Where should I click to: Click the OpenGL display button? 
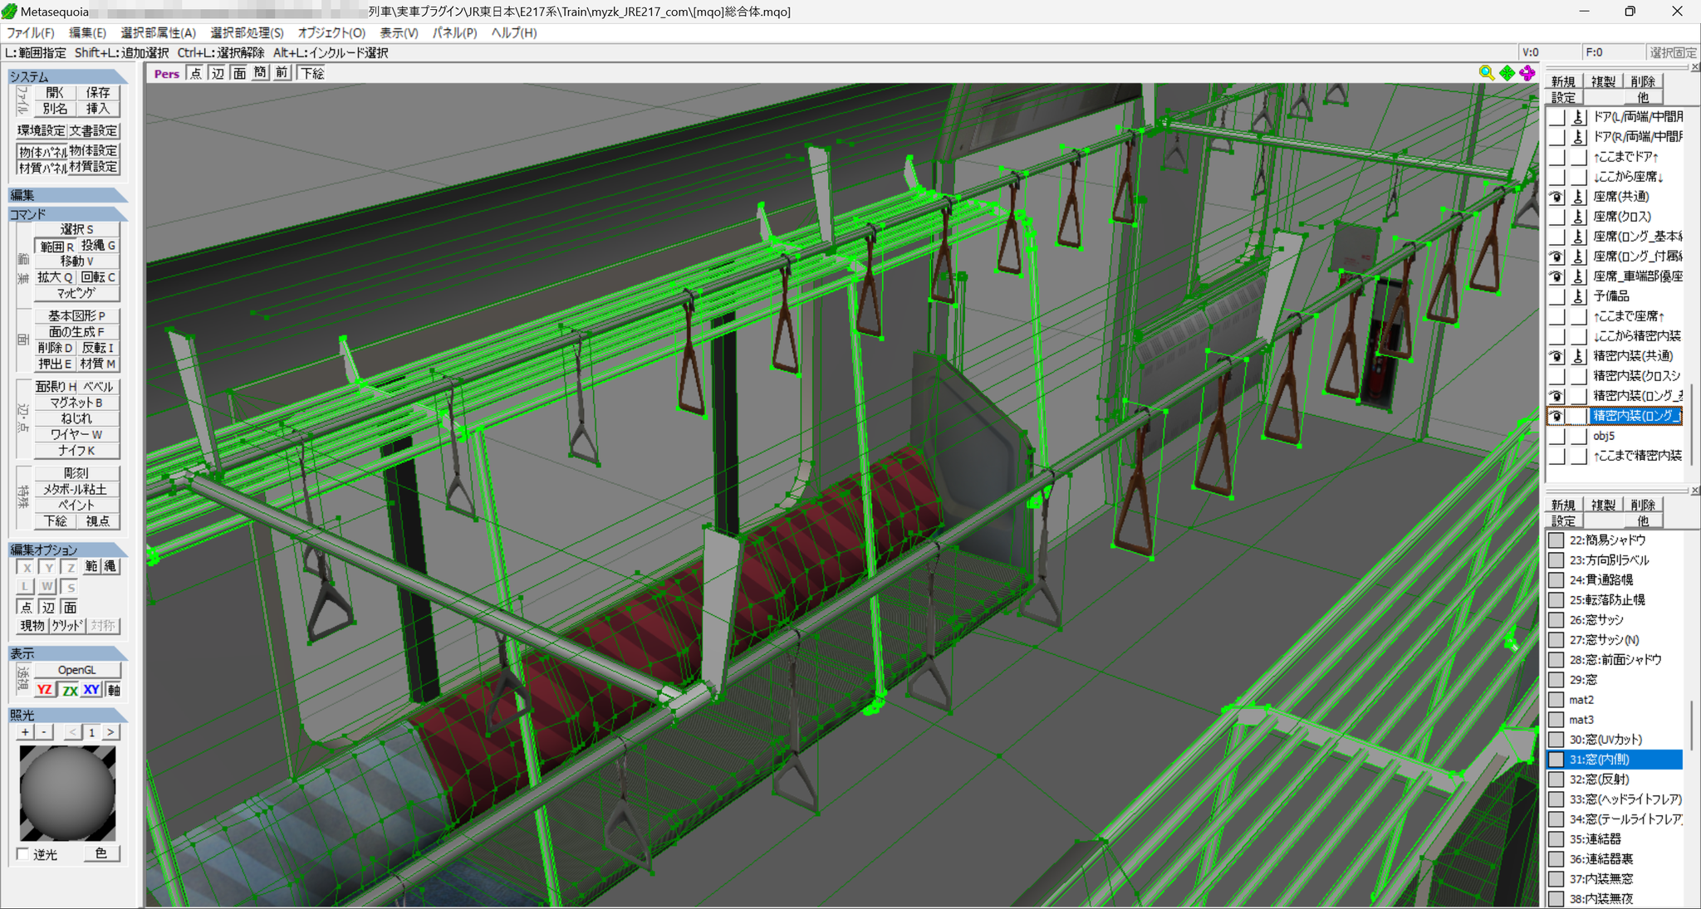pos(77,670)
